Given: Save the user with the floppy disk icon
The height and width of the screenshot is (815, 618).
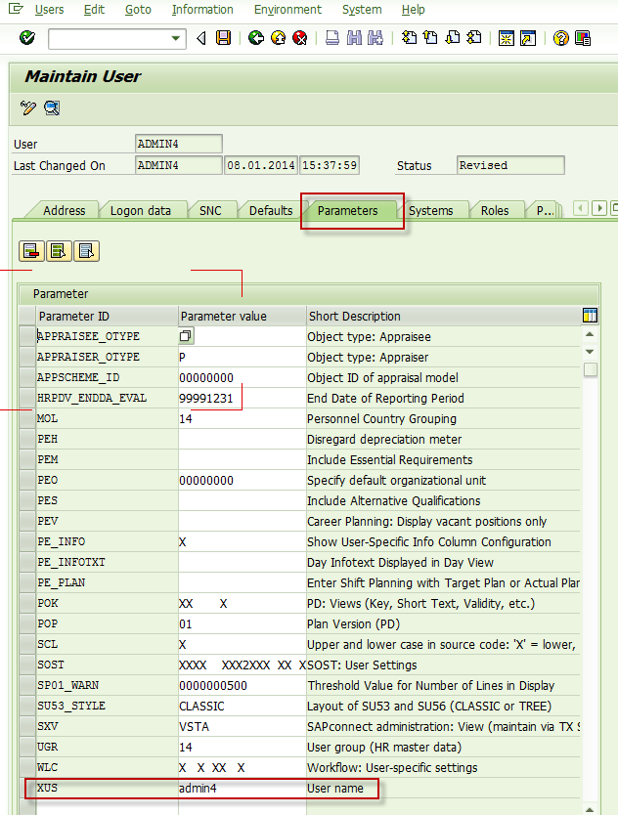Looking at the screenshot, I should click(224, 38).
